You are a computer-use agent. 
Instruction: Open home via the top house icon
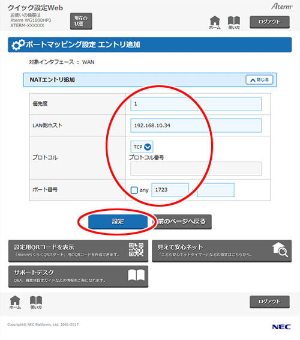tap(215, 22)
